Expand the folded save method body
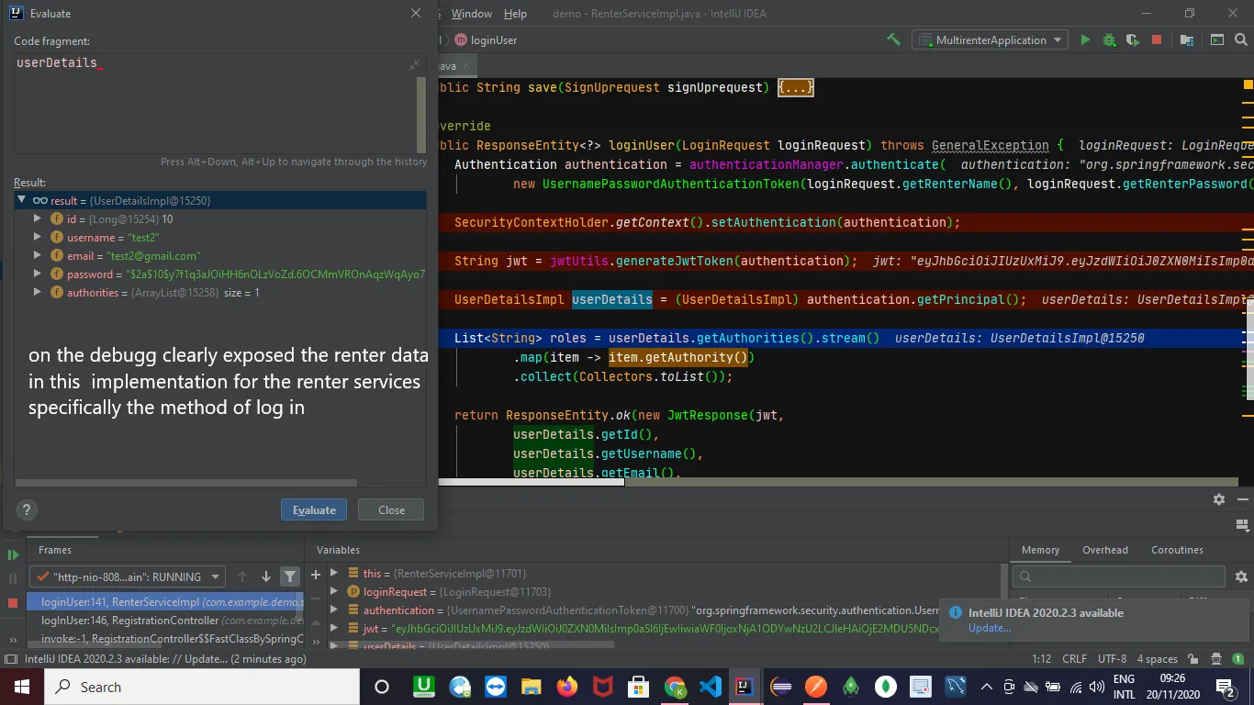Viewport: 1254px width, 705px height. 795,87
